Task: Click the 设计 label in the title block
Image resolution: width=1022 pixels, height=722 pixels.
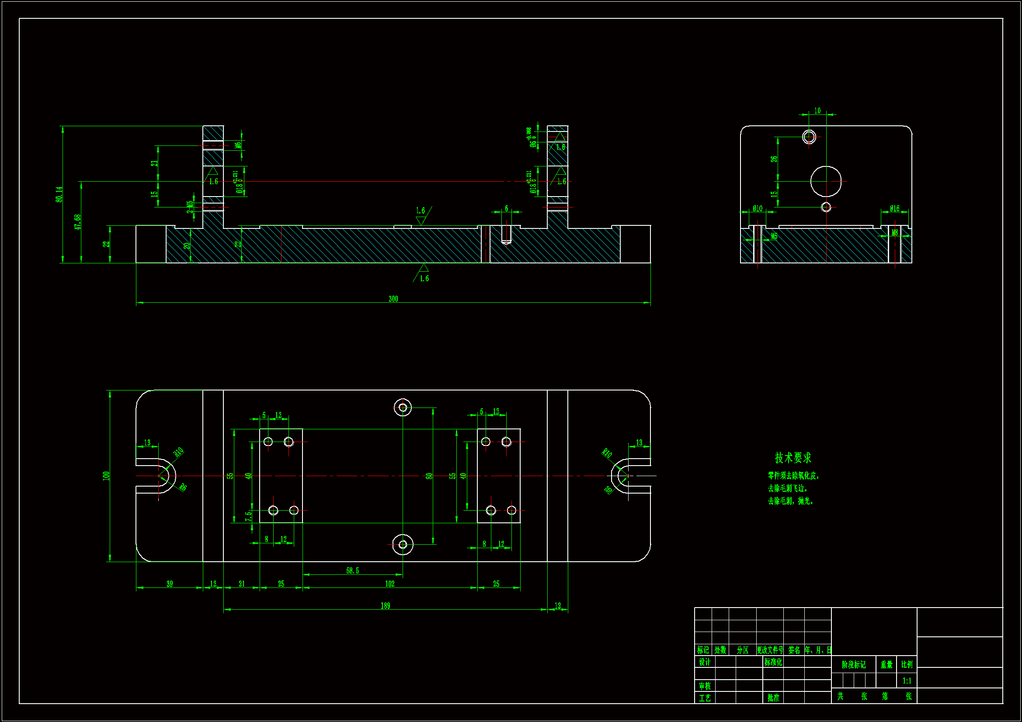Action: coord(705,662)
